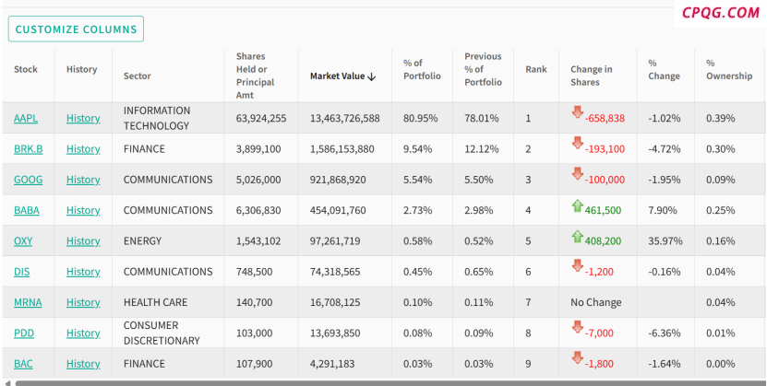This screenshot has height=386, width=767.
Task: Select the 80.95% portfolio value
Action: pos(420,118)
